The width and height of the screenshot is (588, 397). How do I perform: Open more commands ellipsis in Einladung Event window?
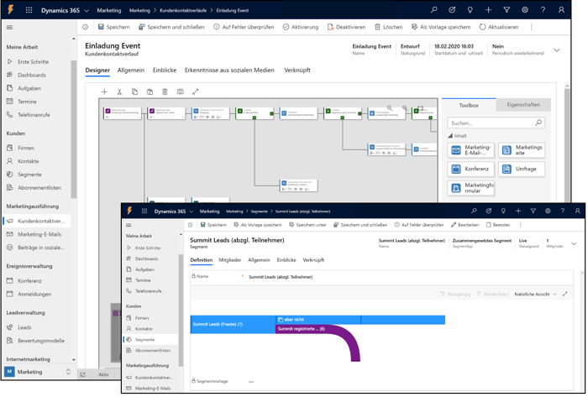[532, 27]
